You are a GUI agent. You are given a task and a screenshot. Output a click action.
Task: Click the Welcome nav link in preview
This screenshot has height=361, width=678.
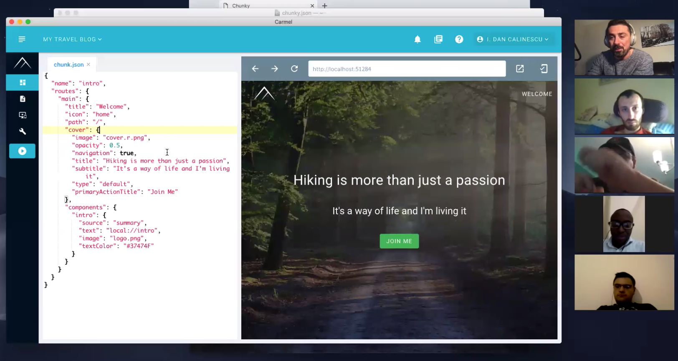click(537, 94)
